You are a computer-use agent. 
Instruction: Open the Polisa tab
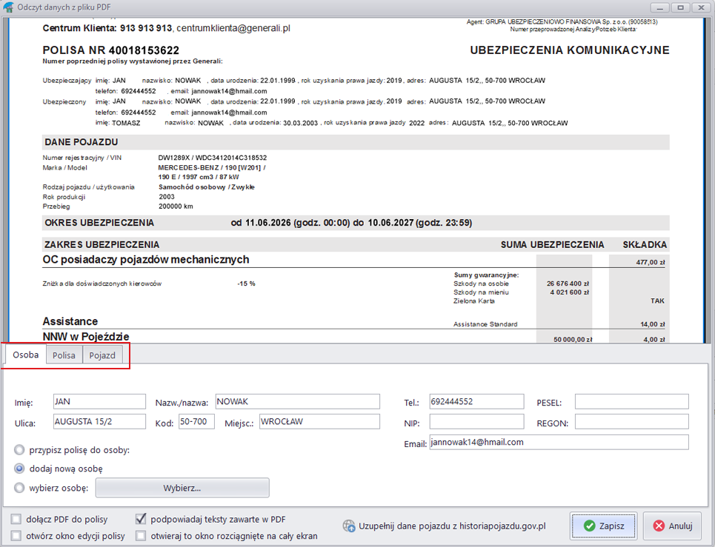coord(64,355)
